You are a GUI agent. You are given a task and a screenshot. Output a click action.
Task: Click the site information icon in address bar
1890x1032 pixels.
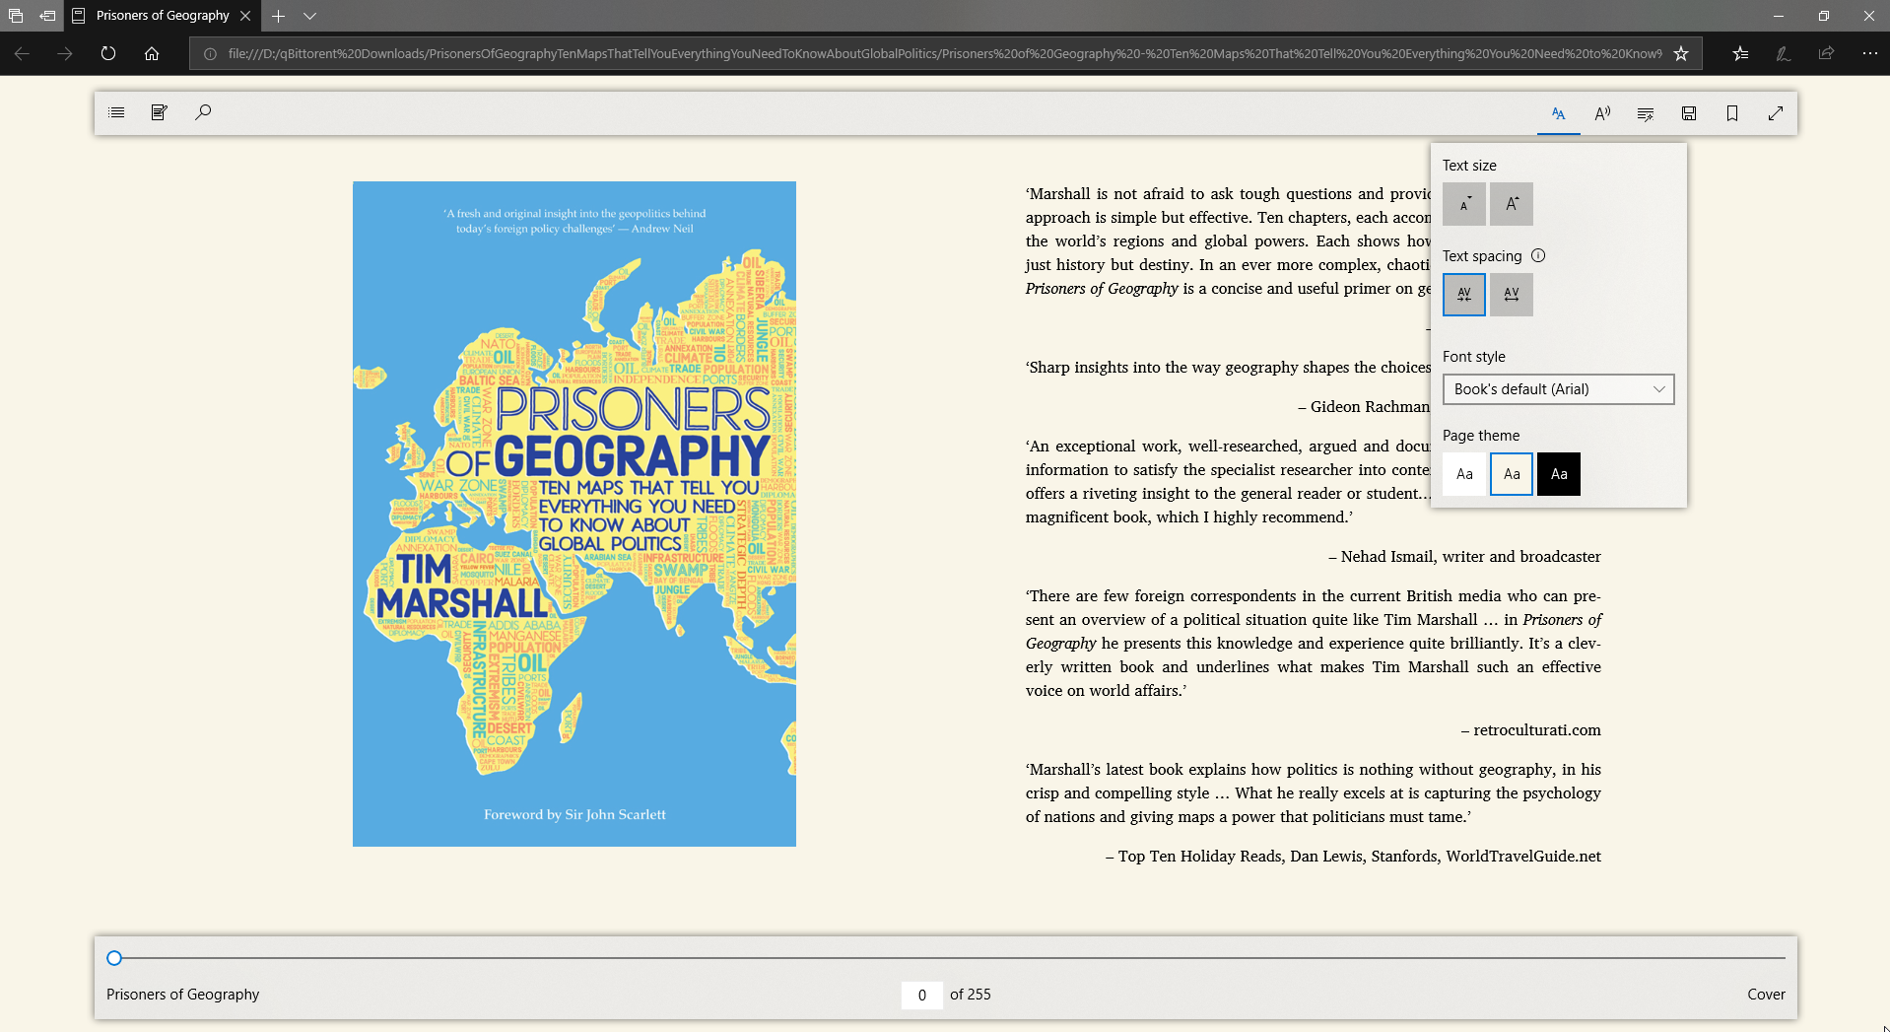210,53
